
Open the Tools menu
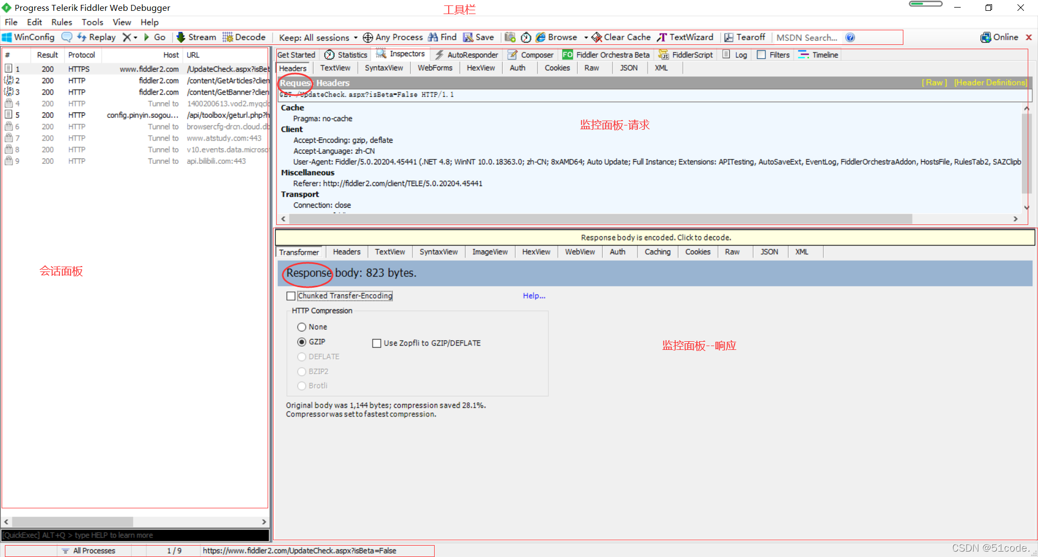pos(92,22)
